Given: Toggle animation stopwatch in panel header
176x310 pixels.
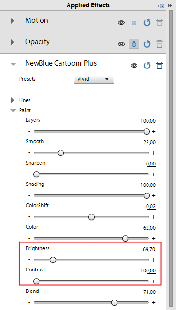Looking at the screenshot, I should point(161,6).
